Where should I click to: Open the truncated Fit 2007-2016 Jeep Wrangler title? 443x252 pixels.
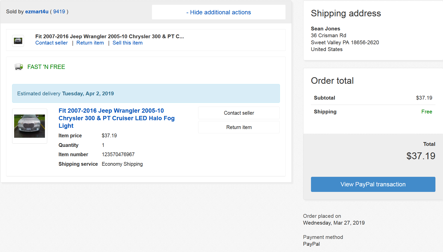pyautogui.click(x=110, y=36)
